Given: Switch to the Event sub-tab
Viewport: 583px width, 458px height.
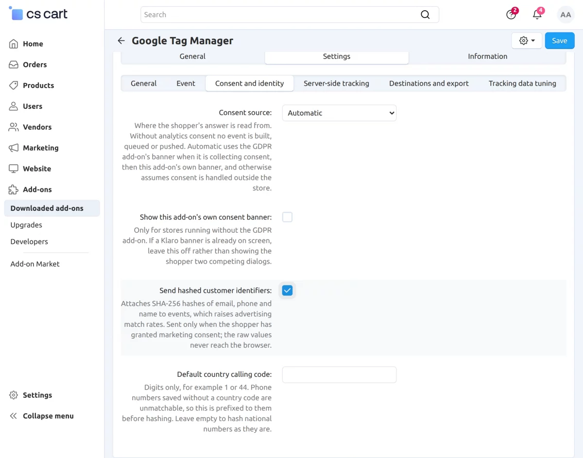Looking at the screenshot, I should tap(186, 84).
